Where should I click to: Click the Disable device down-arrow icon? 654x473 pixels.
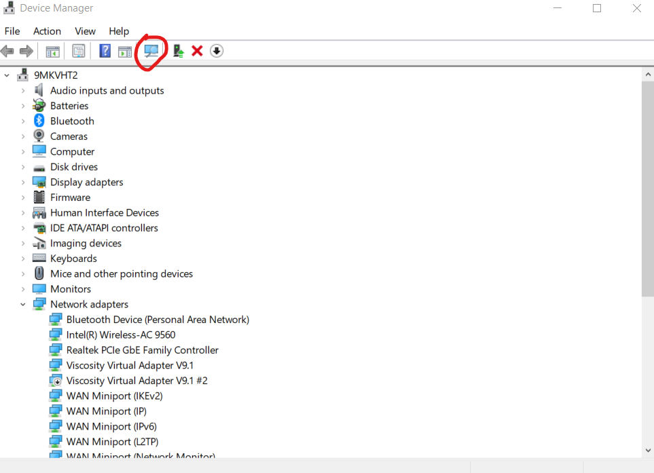coord(217,51)
